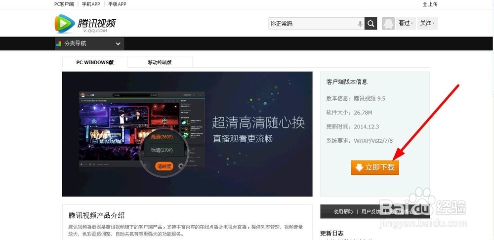Screen dimensions: 494x240
Task: Click the microphone voice search icon
Action: [360, 24]
